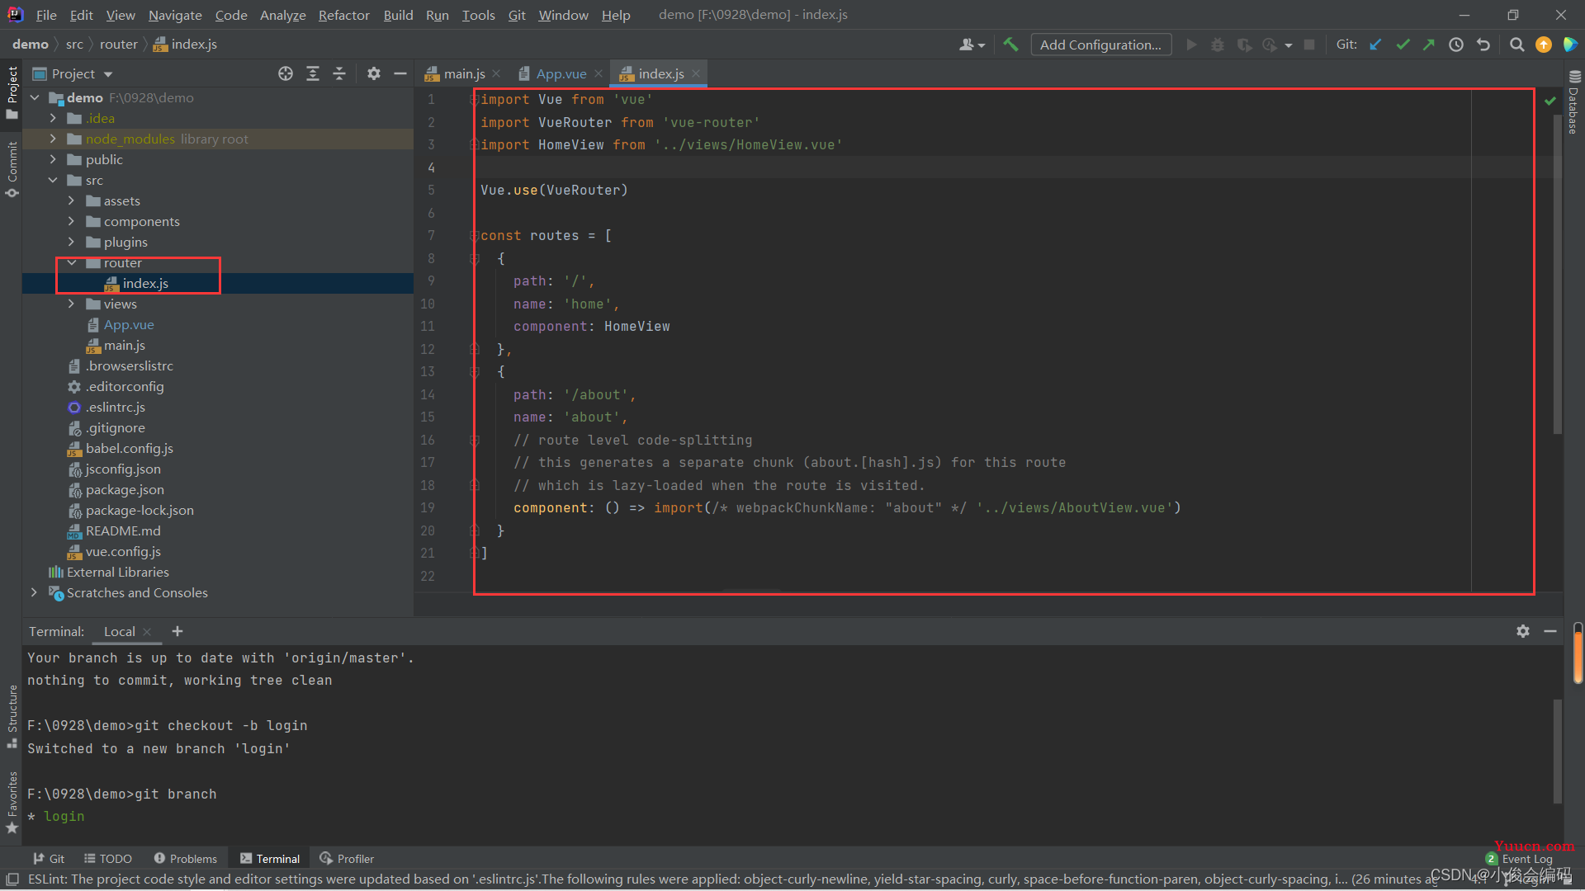Viewport: 1585px width, 891px height.
Task: Open the Problems tool window tab
Action: [185, 859]
